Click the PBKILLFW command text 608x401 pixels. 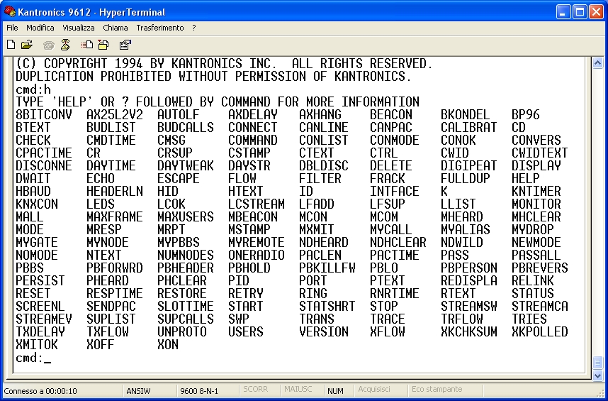[327, 268]
